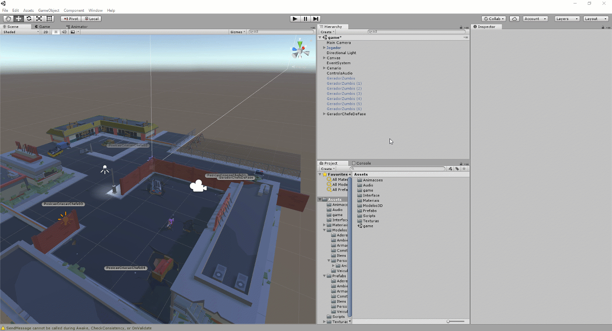Select the Scale tool

[x=39, y=19]
